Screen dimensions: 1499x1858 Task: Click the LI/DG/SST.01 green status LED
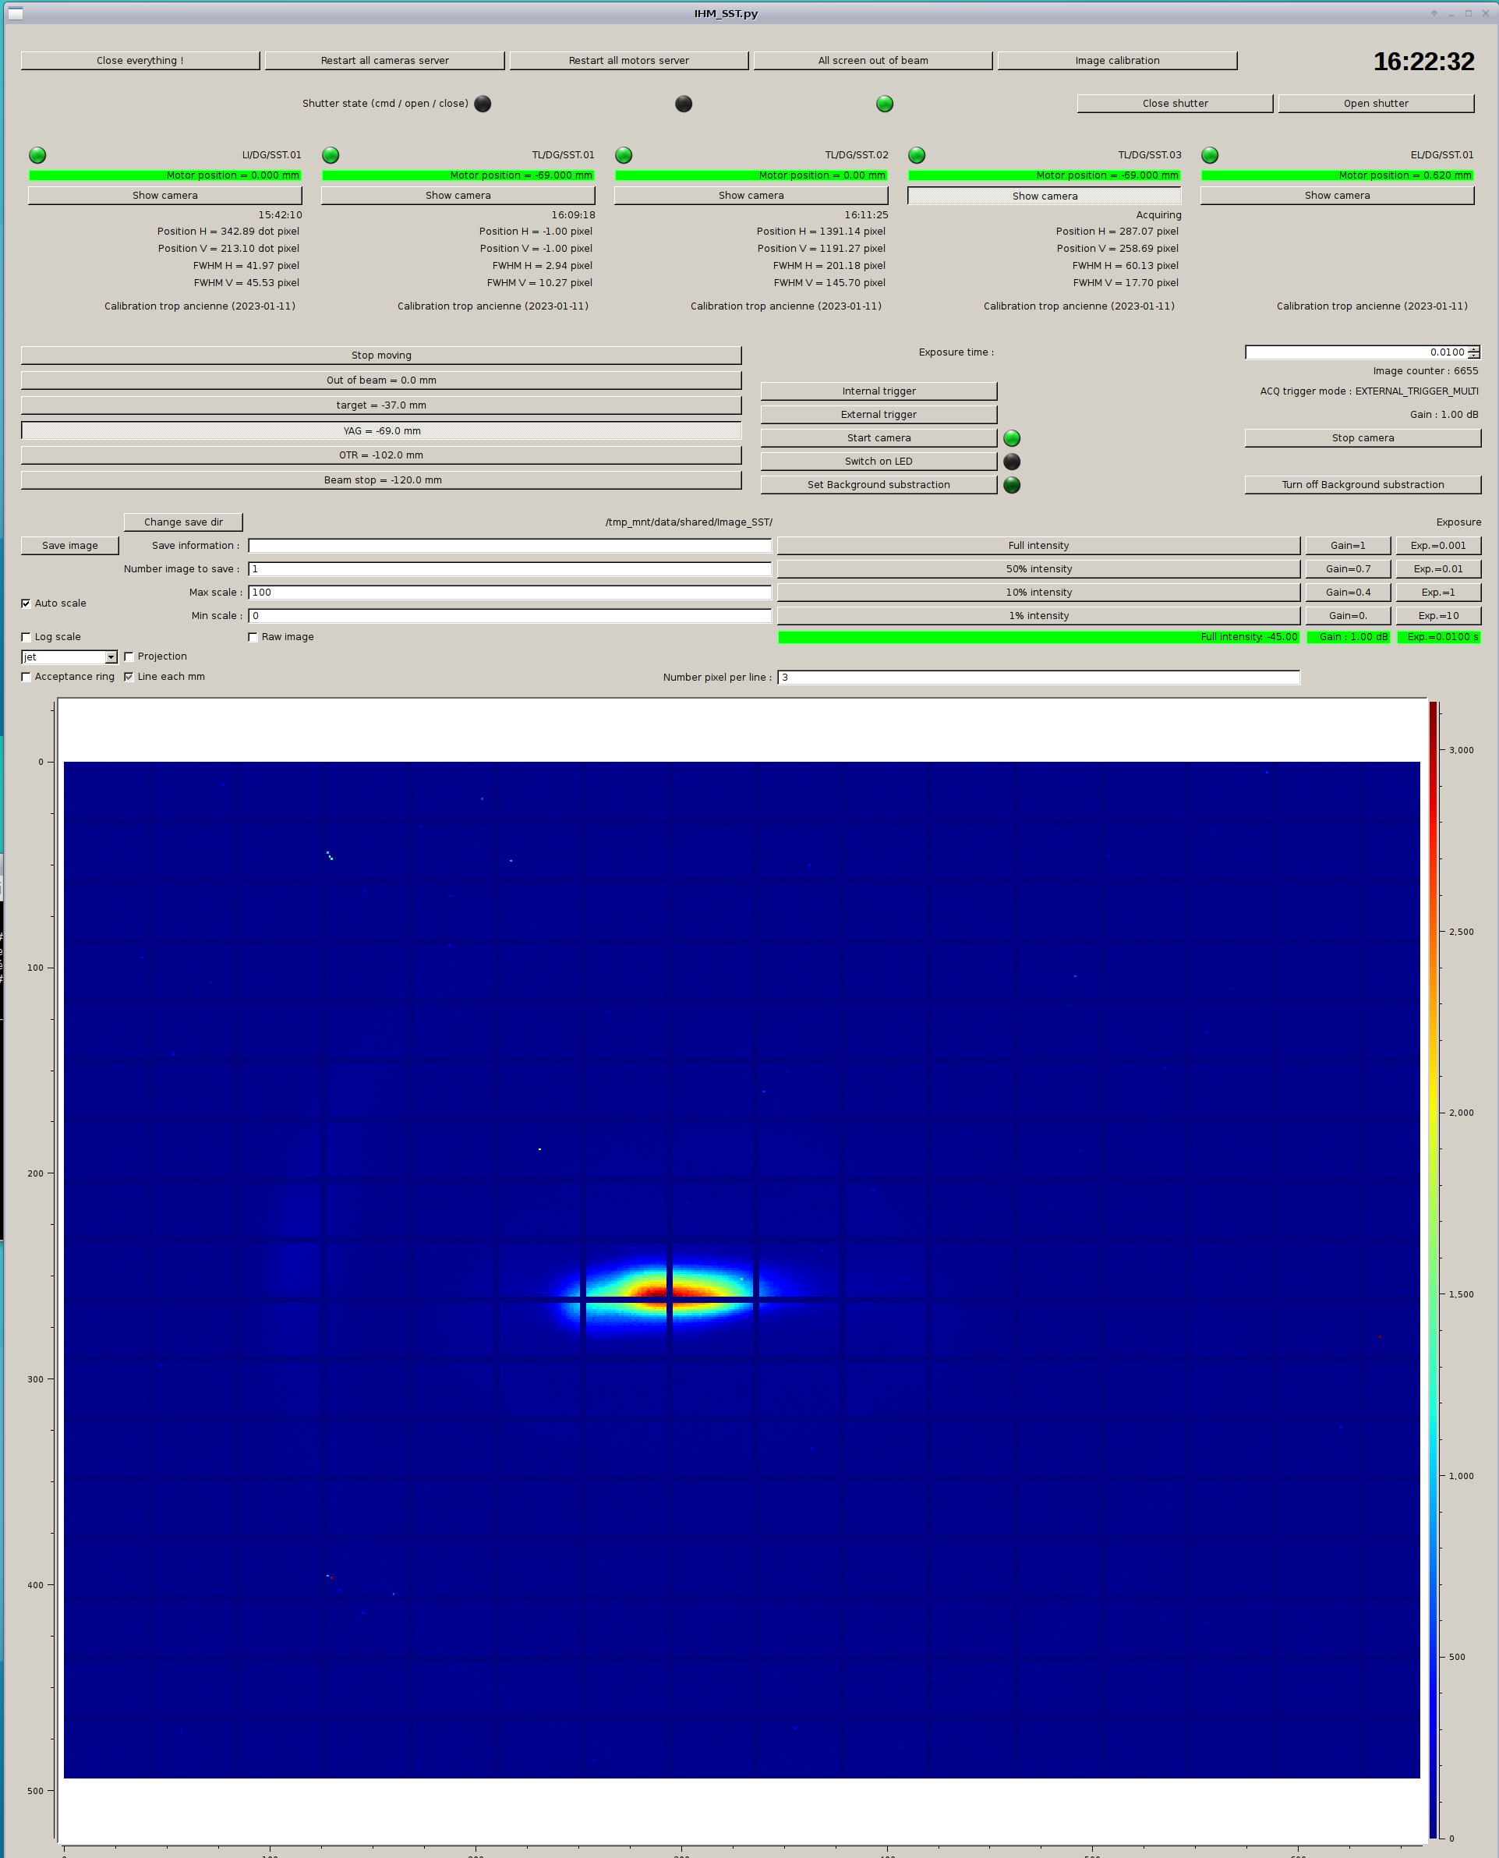pos(37,155)
